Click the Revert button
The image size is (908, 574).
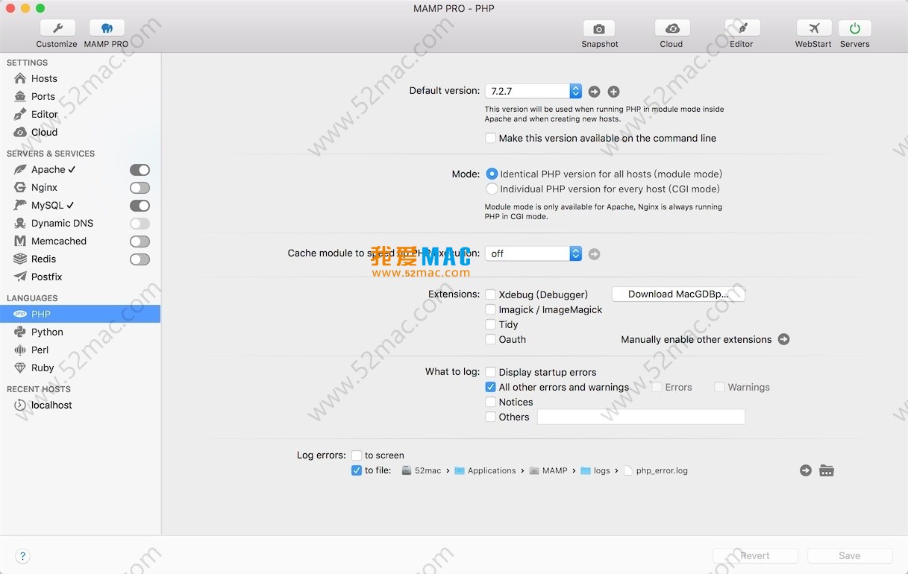pos(755,555)
